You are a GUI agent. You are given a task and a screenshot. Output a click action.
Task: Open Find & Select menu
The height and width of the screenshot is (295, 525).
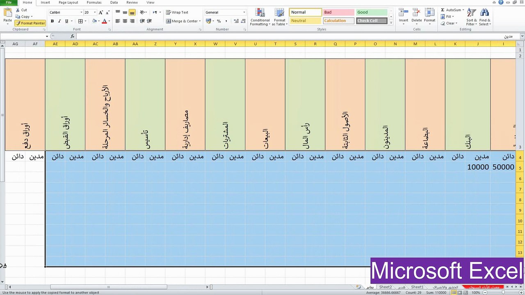click(x=485, y=17)
